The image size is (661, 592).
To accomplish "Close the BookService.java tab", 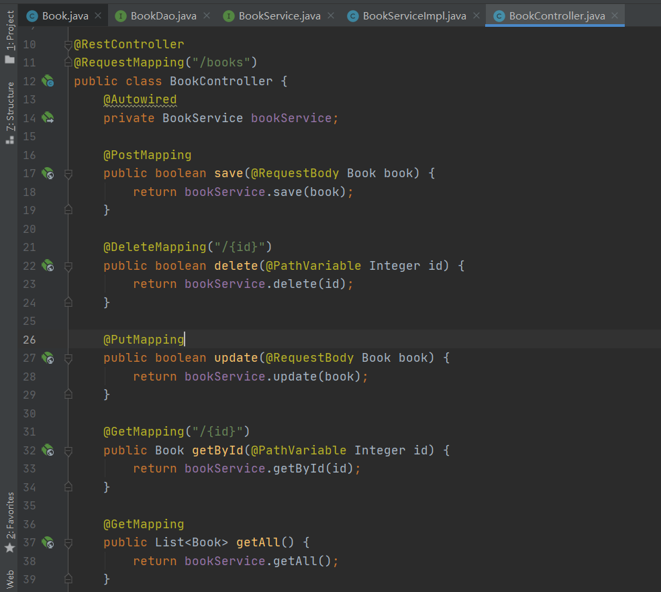I will click(331, 15).
